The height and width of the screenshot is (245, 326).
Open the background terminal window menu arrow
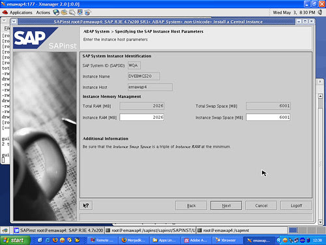coord(4,20)
